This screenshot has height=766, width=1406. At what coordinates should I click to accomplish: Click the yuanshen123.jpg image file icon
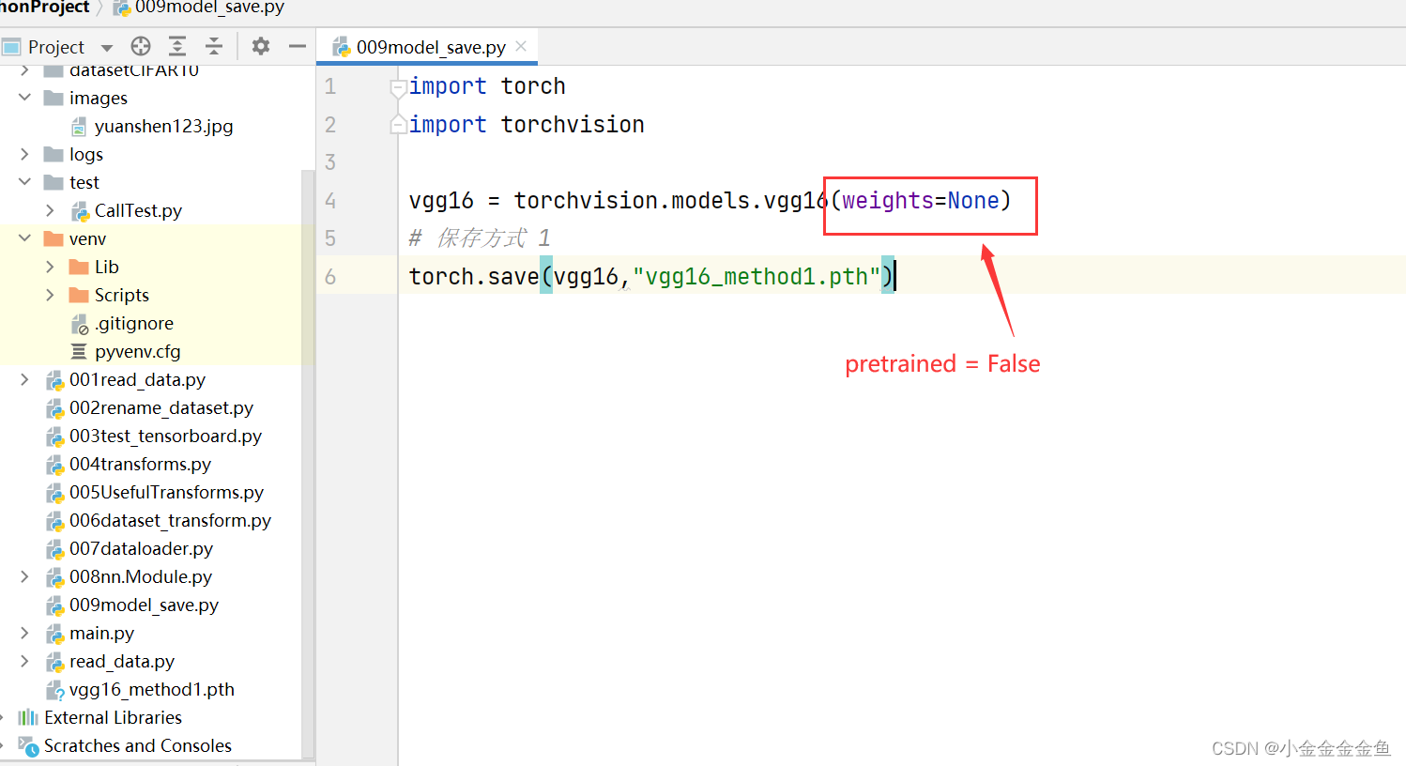click(x=80, y=127)
